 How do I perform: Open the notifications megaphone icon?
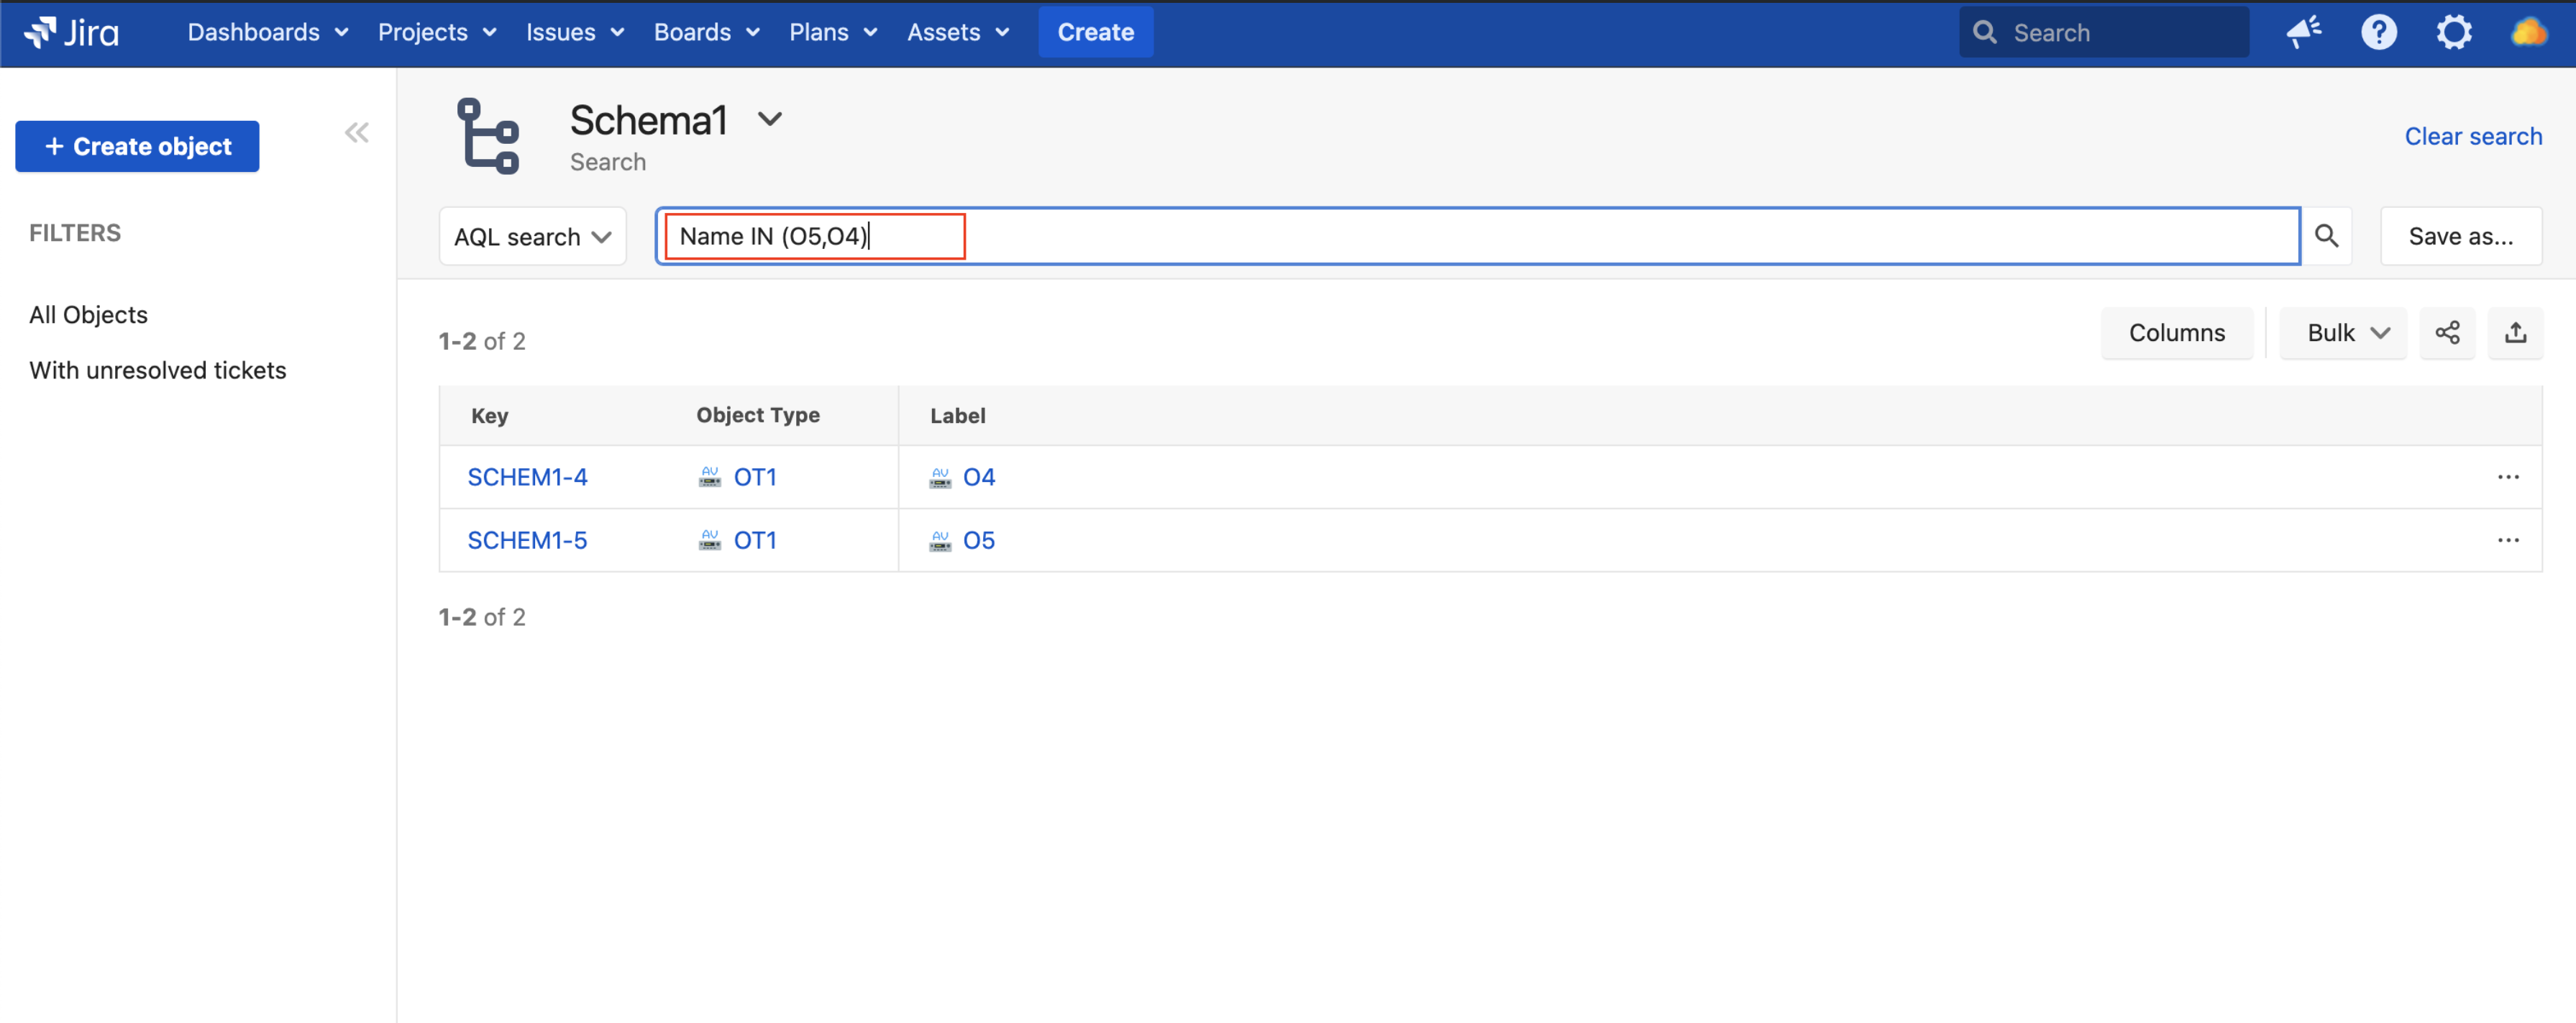[2303, 32]
